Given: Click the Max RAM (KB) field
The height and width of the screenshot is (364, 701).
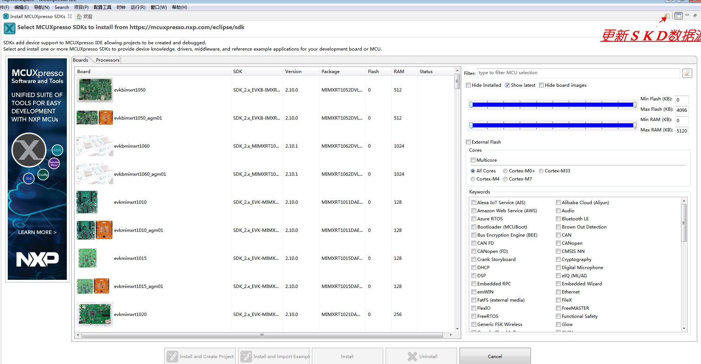Looking at the screenshot, I should tap(681, 131).
